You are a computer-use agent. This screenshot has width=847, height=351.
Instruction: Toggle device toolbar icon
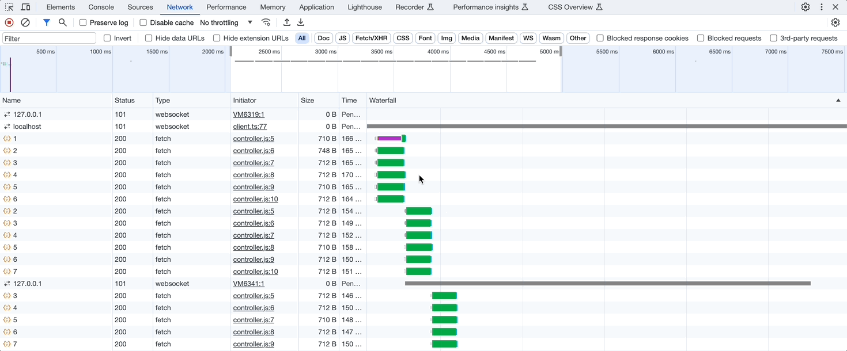pos(26,7)
